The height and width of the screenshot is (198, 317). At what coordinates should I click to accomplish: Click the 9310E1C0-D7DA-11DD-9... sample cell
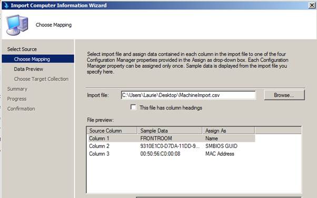point(170,146)
